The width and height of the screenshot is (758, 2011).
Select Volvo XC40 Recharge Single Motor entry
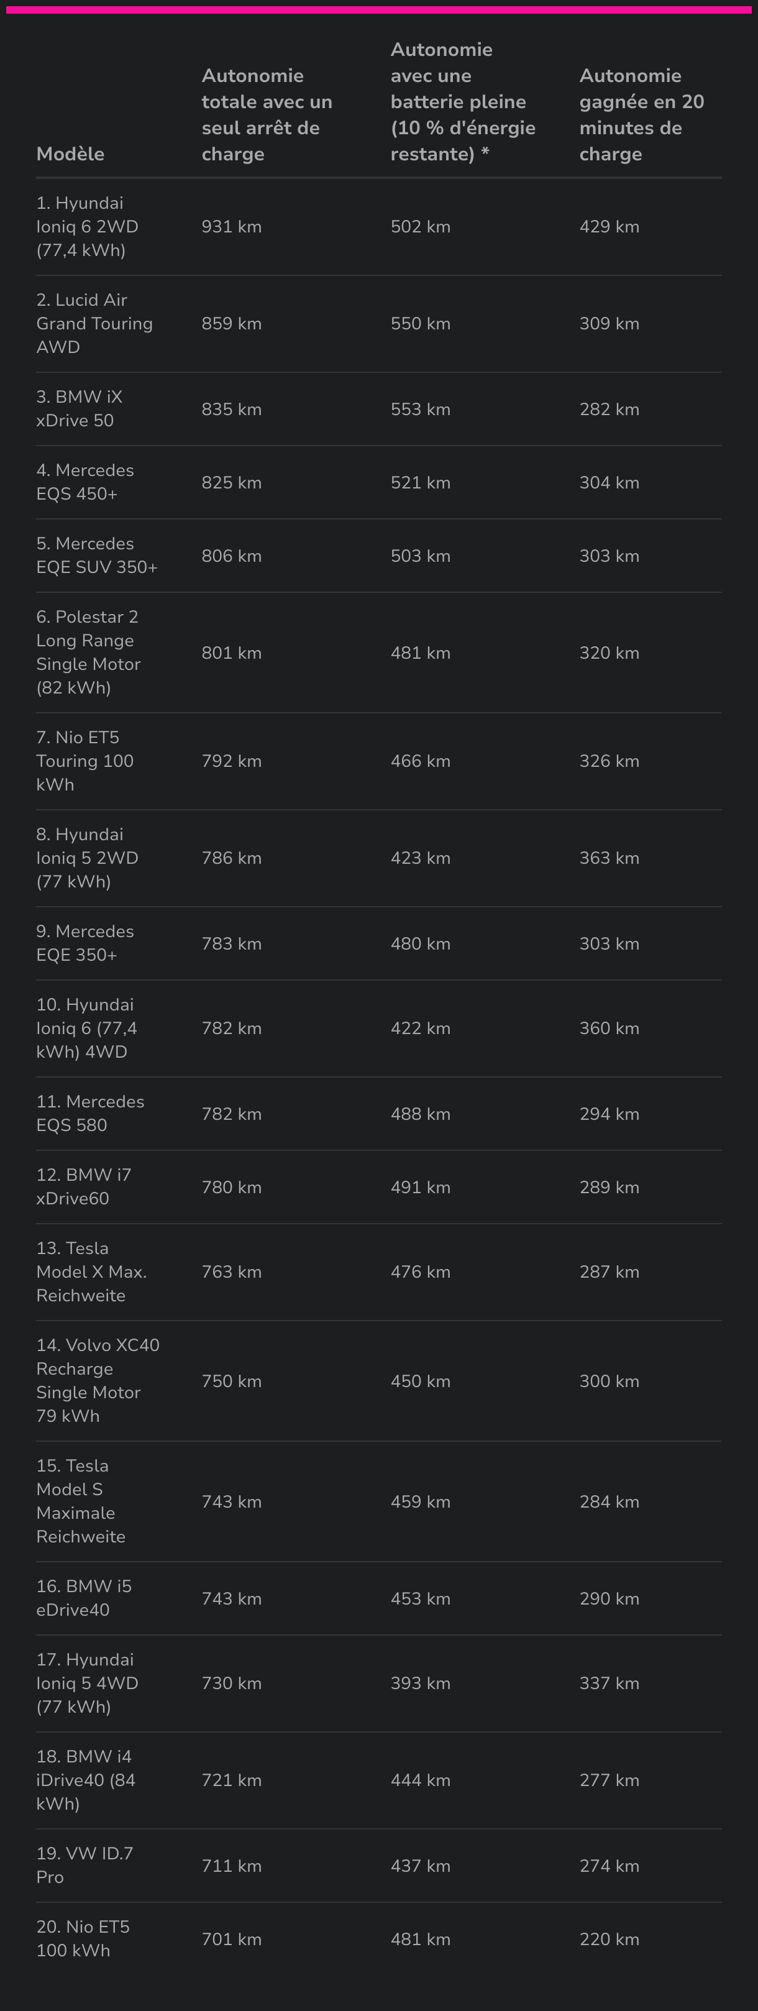[x=98, y=1380]
